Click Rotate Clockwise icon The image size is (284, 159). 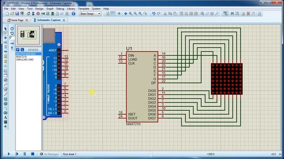point(12,29)
